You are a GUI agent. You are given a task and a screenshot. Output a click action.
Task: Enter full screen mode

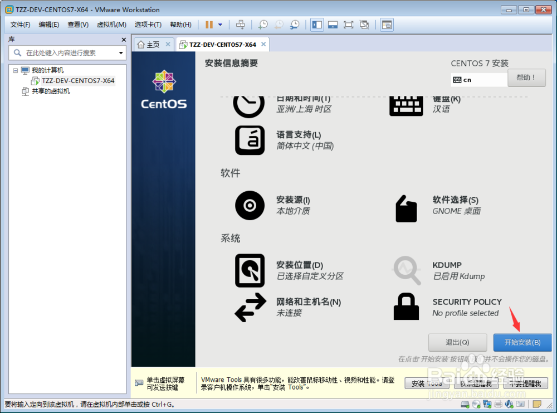point(349,25)
